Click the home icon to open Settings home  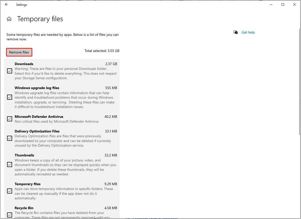click(9, 19)
